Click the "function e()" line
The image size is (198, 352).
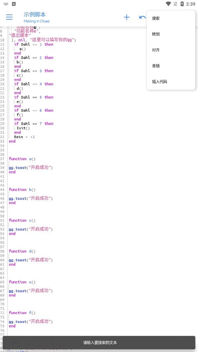(22, 282)
